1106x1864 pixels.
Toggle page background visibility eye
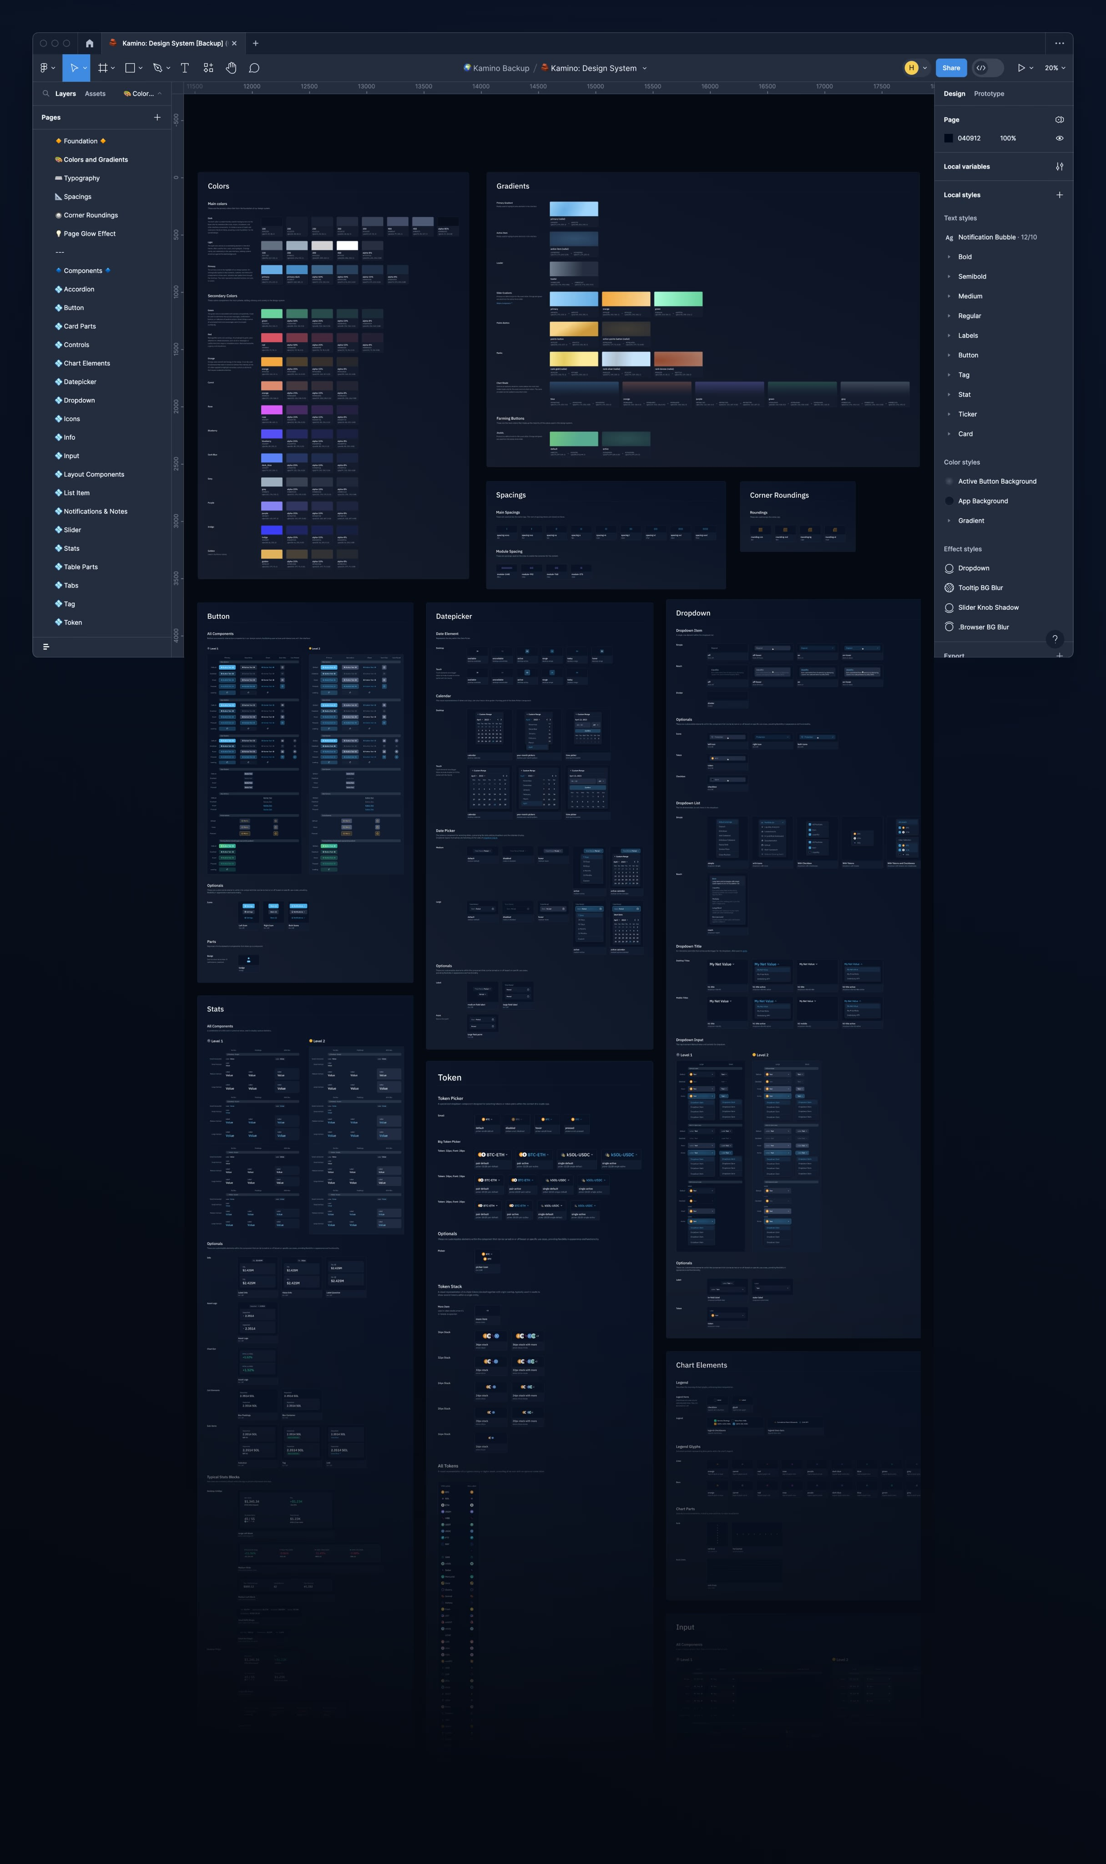[x=1059, y=138]
